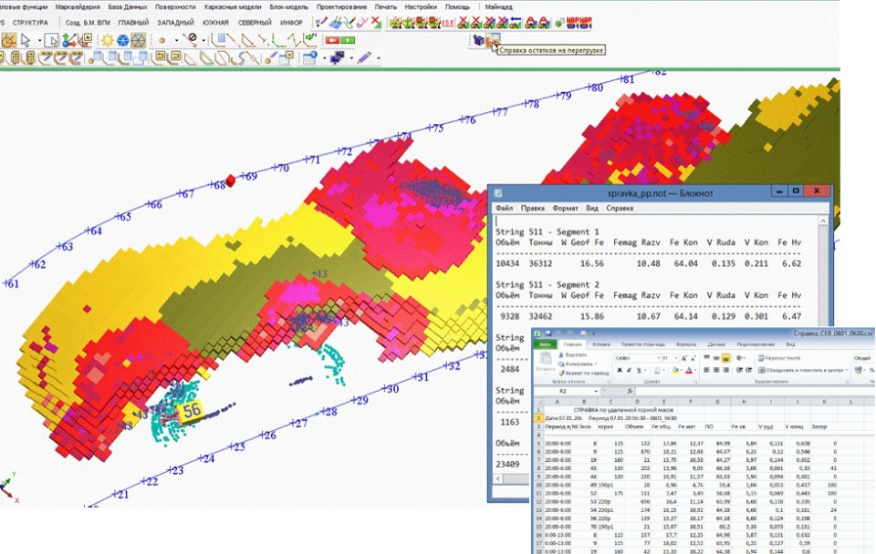Toggle bold Ж formatting in Excel
The image size is (876, 554).
coord(619,371)
